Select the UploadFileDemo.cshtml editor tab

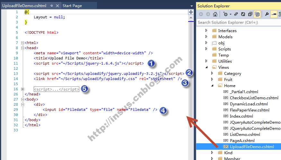[x=24, y=6]
